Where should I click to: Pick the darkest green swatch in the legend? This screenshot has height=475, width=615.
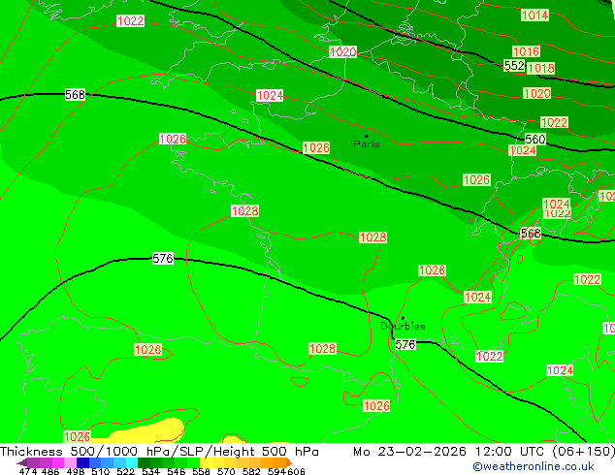tap(144, 462)
